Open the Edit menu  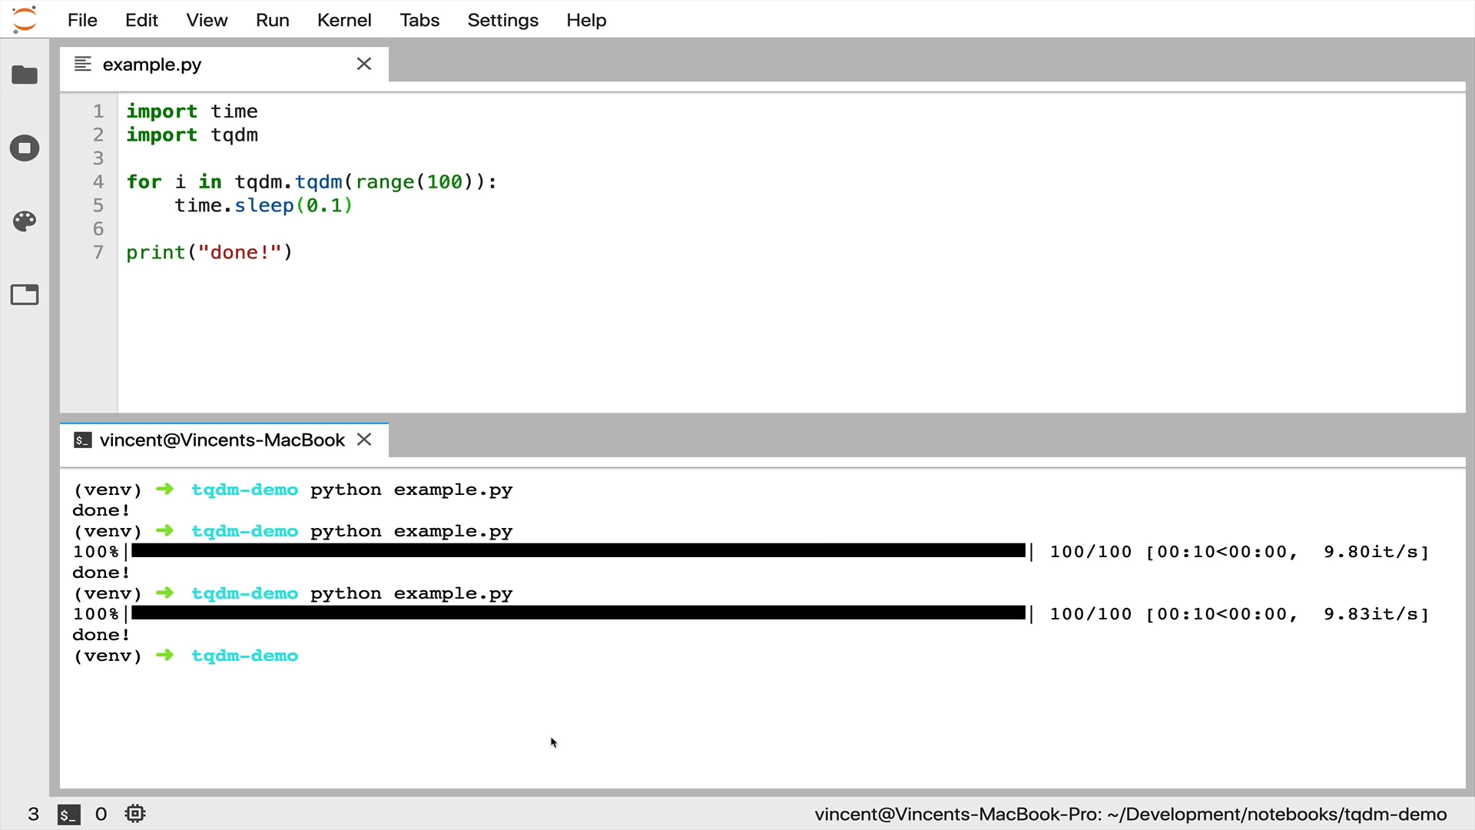[141, 20]
